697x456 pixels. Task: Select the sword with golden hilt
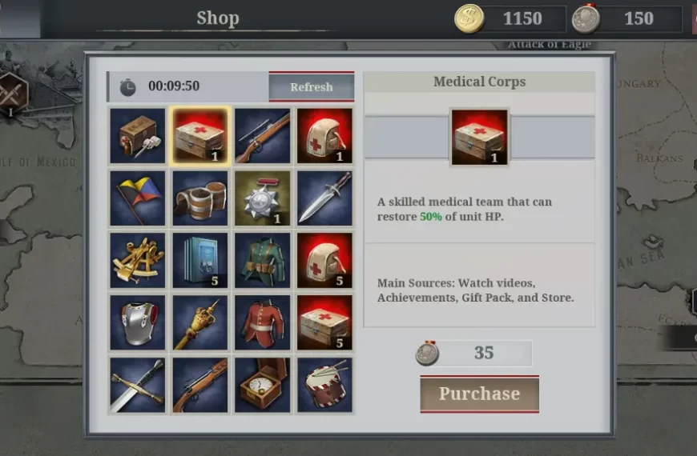pyautogui.click(x=137, y=385)
